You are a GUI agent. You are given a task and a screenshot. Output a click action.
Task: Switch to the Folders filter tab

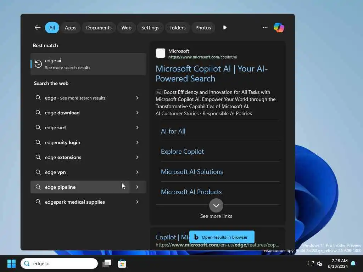(177, 28)
